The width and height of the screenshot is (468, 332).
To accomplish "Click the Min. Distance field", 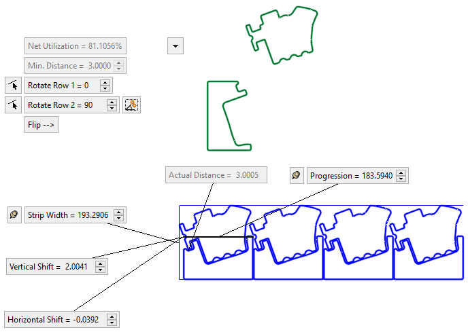I will 76,66.
